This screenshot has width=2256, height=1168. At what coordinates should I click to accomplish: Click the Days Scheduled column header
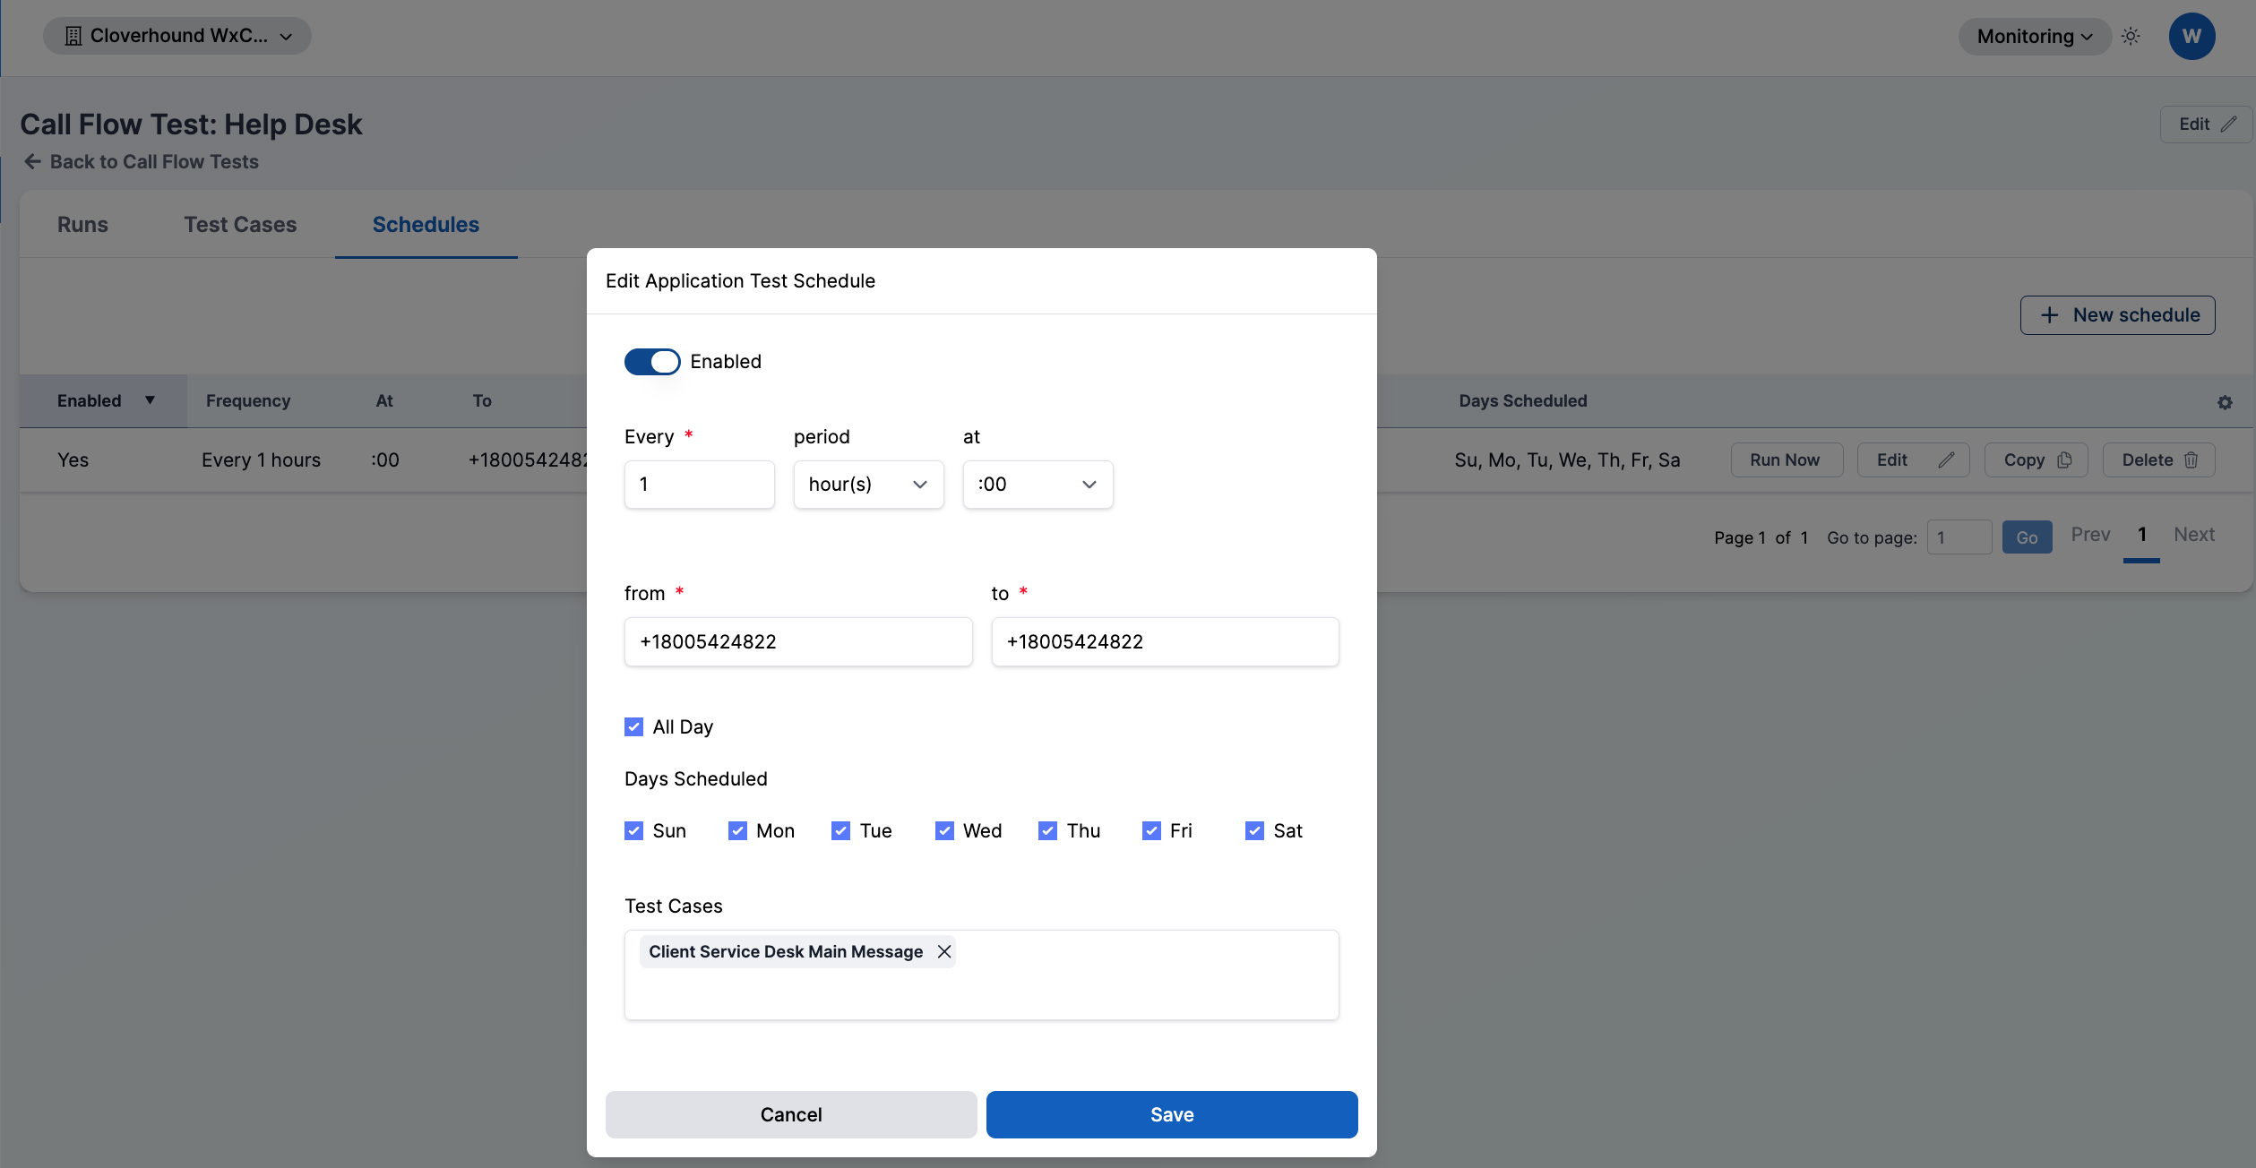tap(1522, 400)
